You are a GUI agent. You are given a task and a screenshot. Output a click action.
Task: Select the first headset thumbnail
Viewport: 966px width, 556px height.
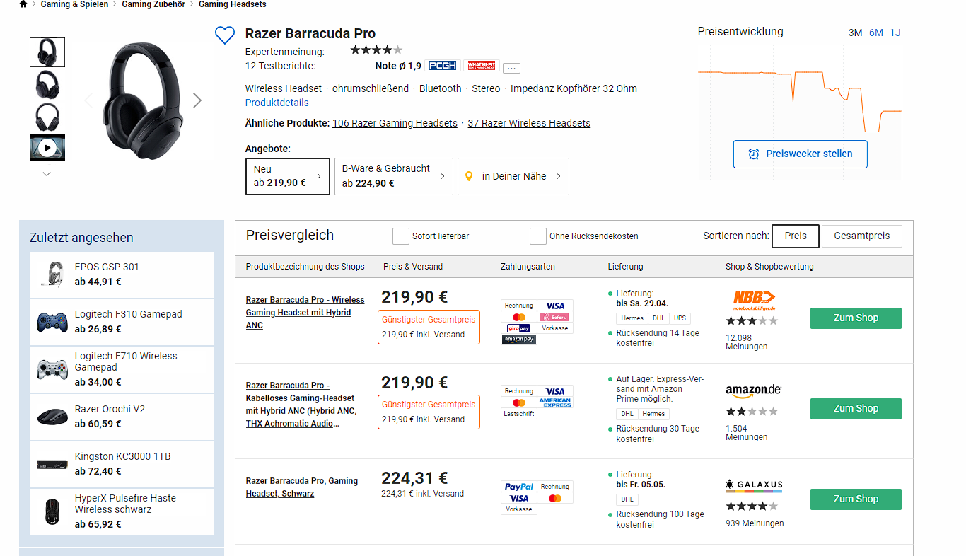47,52
